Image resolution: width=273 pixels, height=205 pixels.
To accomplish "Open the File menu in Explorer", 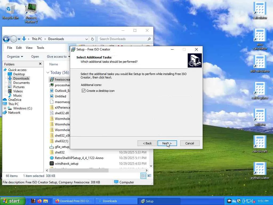I will click(x=10, y=48).
